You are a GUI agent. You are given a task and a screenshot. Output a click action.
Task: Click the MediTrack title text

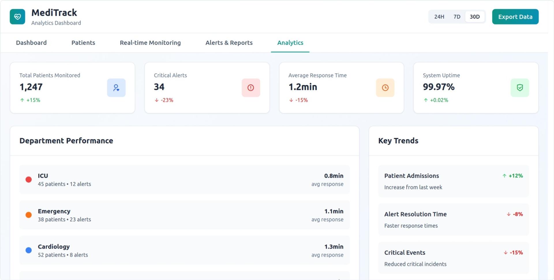point(54,13)
